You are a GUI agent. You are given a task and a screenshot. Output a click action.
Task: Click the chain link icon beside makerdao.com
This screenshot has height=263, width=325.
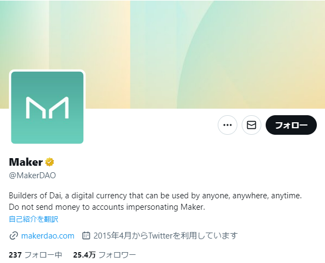[14, 236]
